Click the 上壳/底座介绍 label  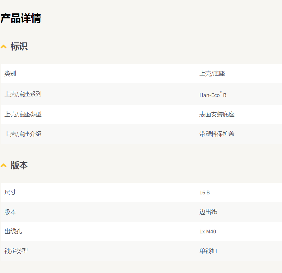pyautogui.click(x=23, y=134)
